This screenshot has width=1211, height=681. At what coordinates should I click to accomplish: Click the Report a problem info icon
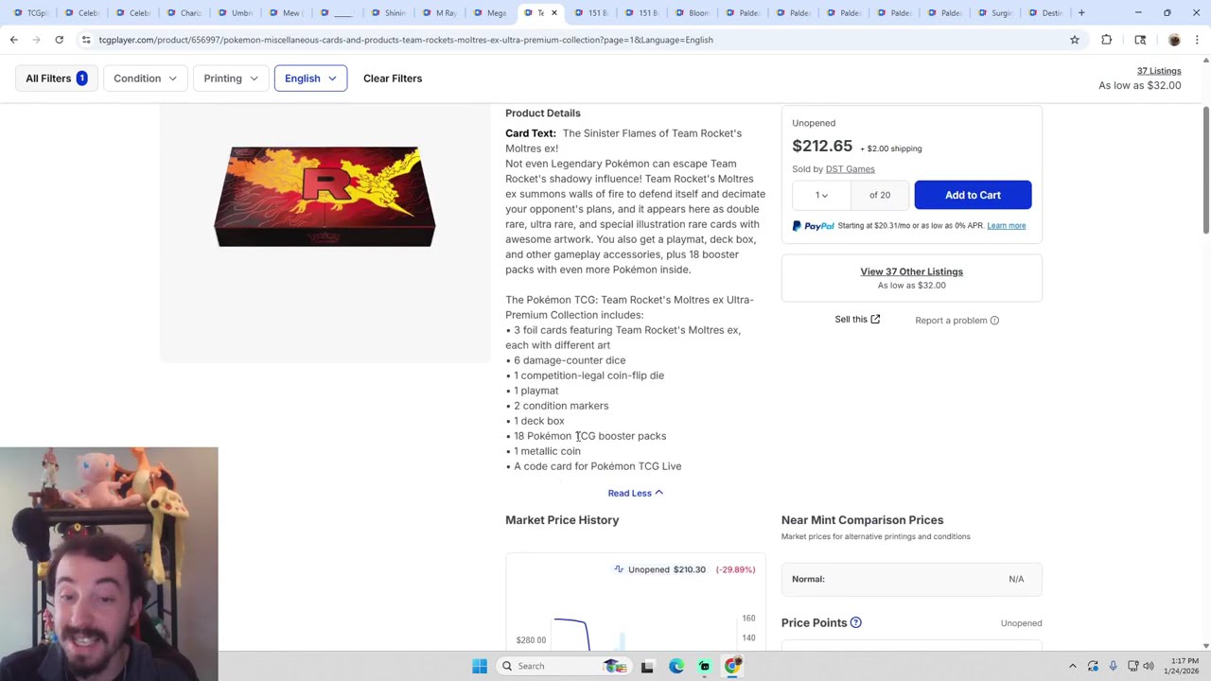[994, 321]
